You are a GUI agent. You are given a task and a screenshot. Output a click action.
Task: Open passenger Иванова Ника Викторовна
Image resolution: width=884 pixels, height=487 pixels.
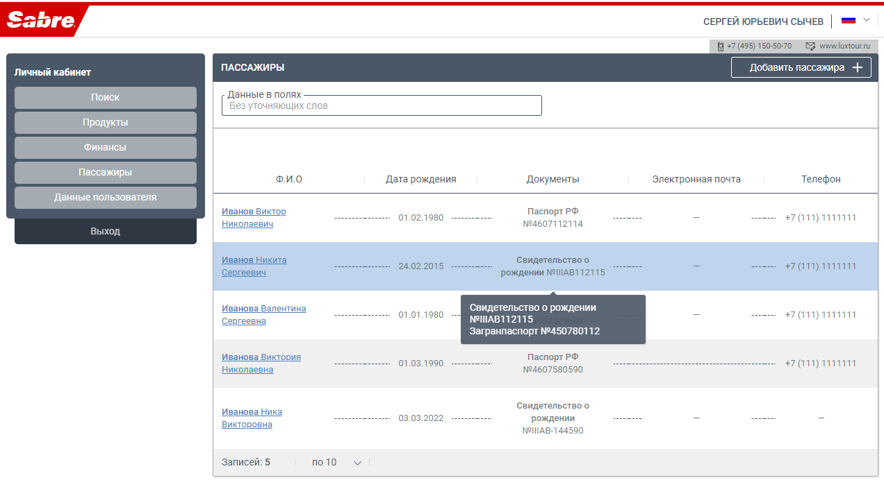click(x=252, y=418)
